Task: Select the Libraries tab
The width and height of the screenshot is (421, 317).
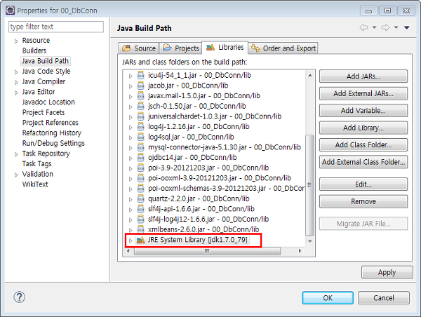Action: pos(225,48)
